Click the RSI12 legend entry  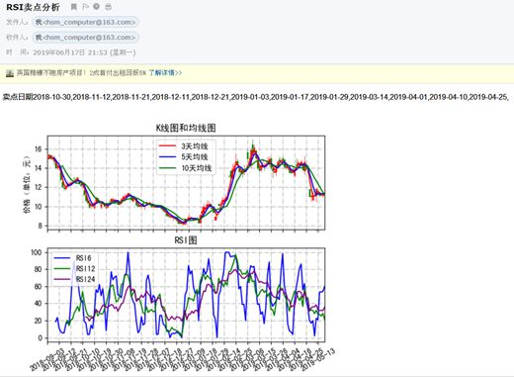(x=74, y=268)
